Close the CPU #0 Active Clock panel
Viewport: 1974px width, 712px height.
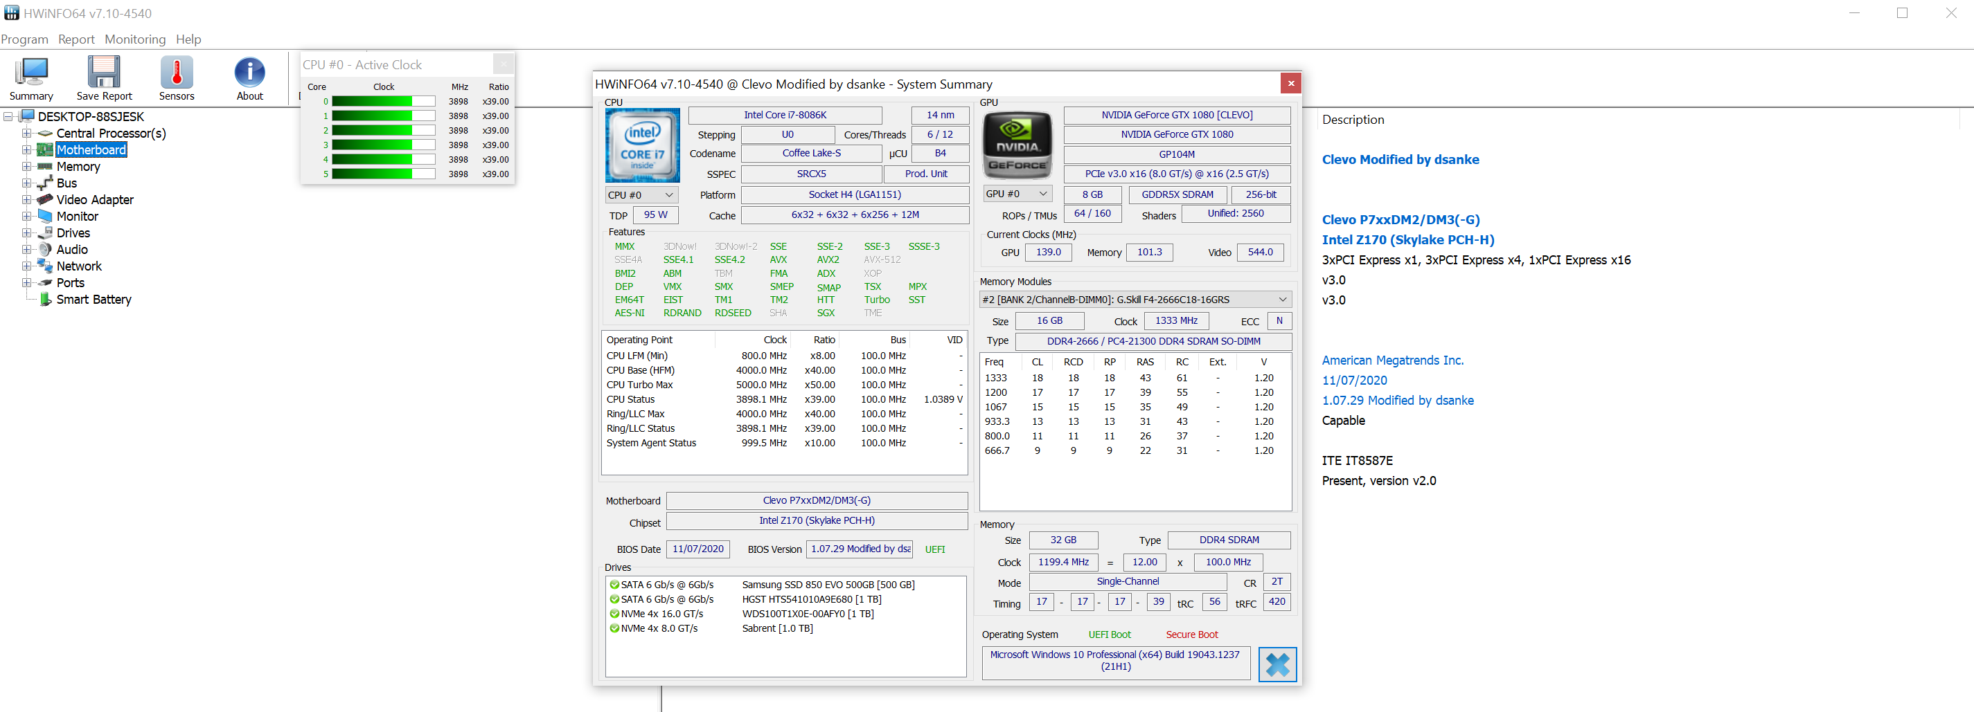504,64
